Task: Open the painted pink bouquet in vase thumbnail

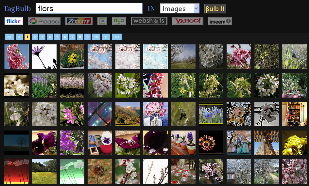Action: coord(156,114)
